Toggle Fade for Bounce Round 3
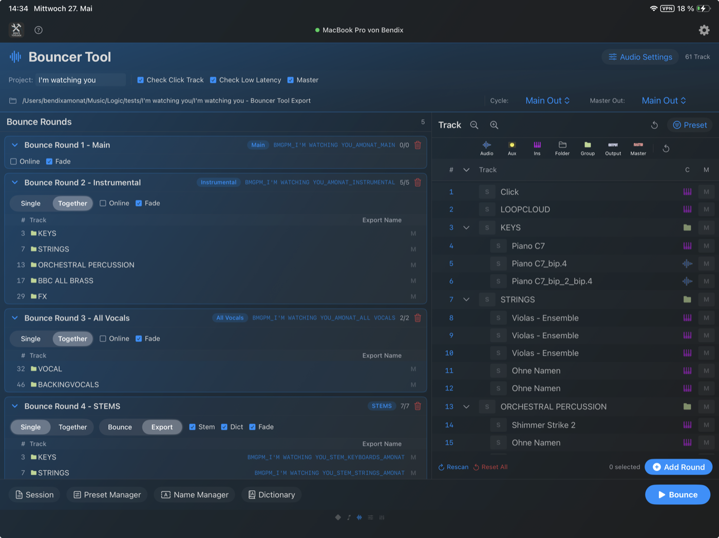 coord(139,338)
